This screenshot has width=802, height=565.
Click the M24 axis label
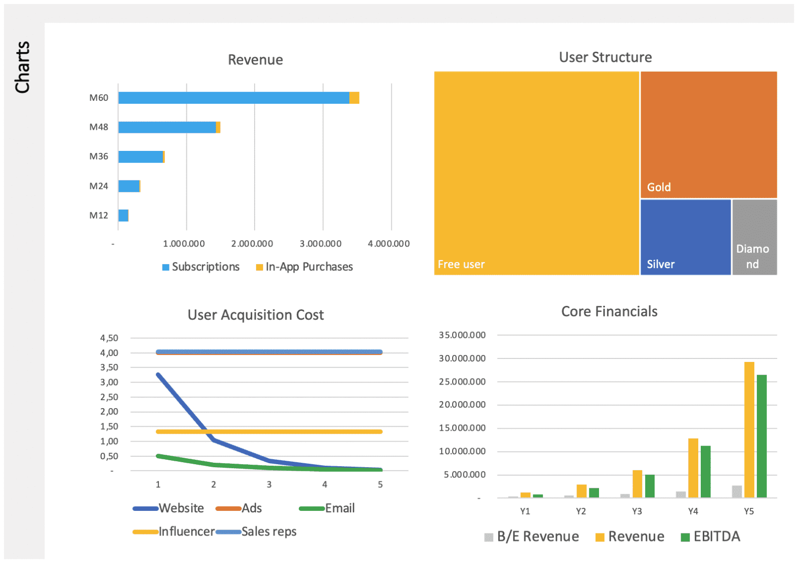tap(99, 186)
